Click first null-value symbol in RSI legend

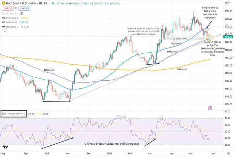(44, 114)
